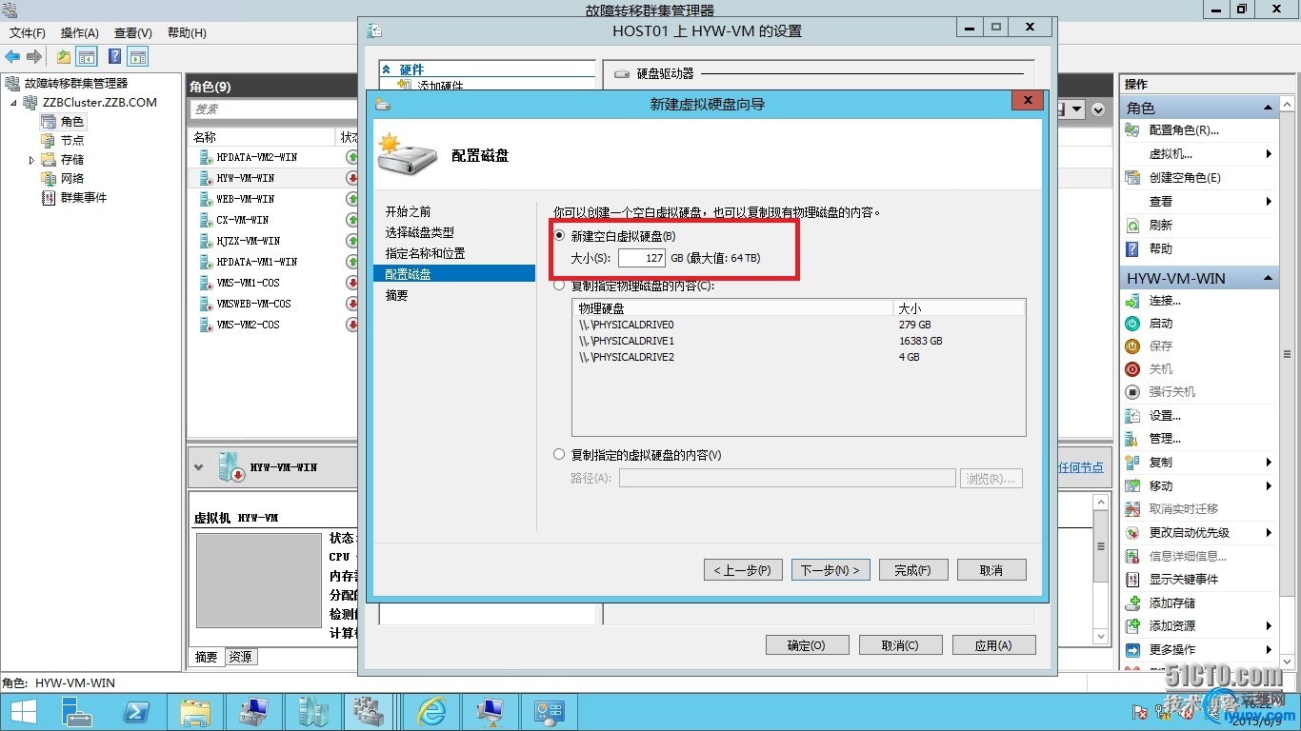The height and width of the screenshot is (731, 1301).
Task: Click the 显示关键事件 icon
Action: point(1132,580)
